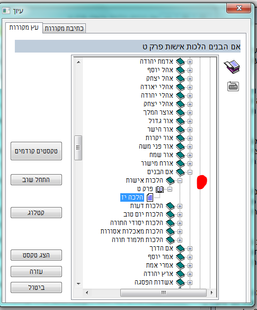
Task: Click the book icon next to אם הבנים
Action: tap(180, 172)
